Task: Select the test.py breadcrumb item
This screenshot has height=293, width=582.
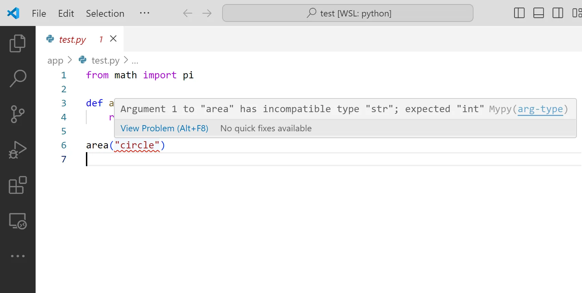Action: point(105,61)
